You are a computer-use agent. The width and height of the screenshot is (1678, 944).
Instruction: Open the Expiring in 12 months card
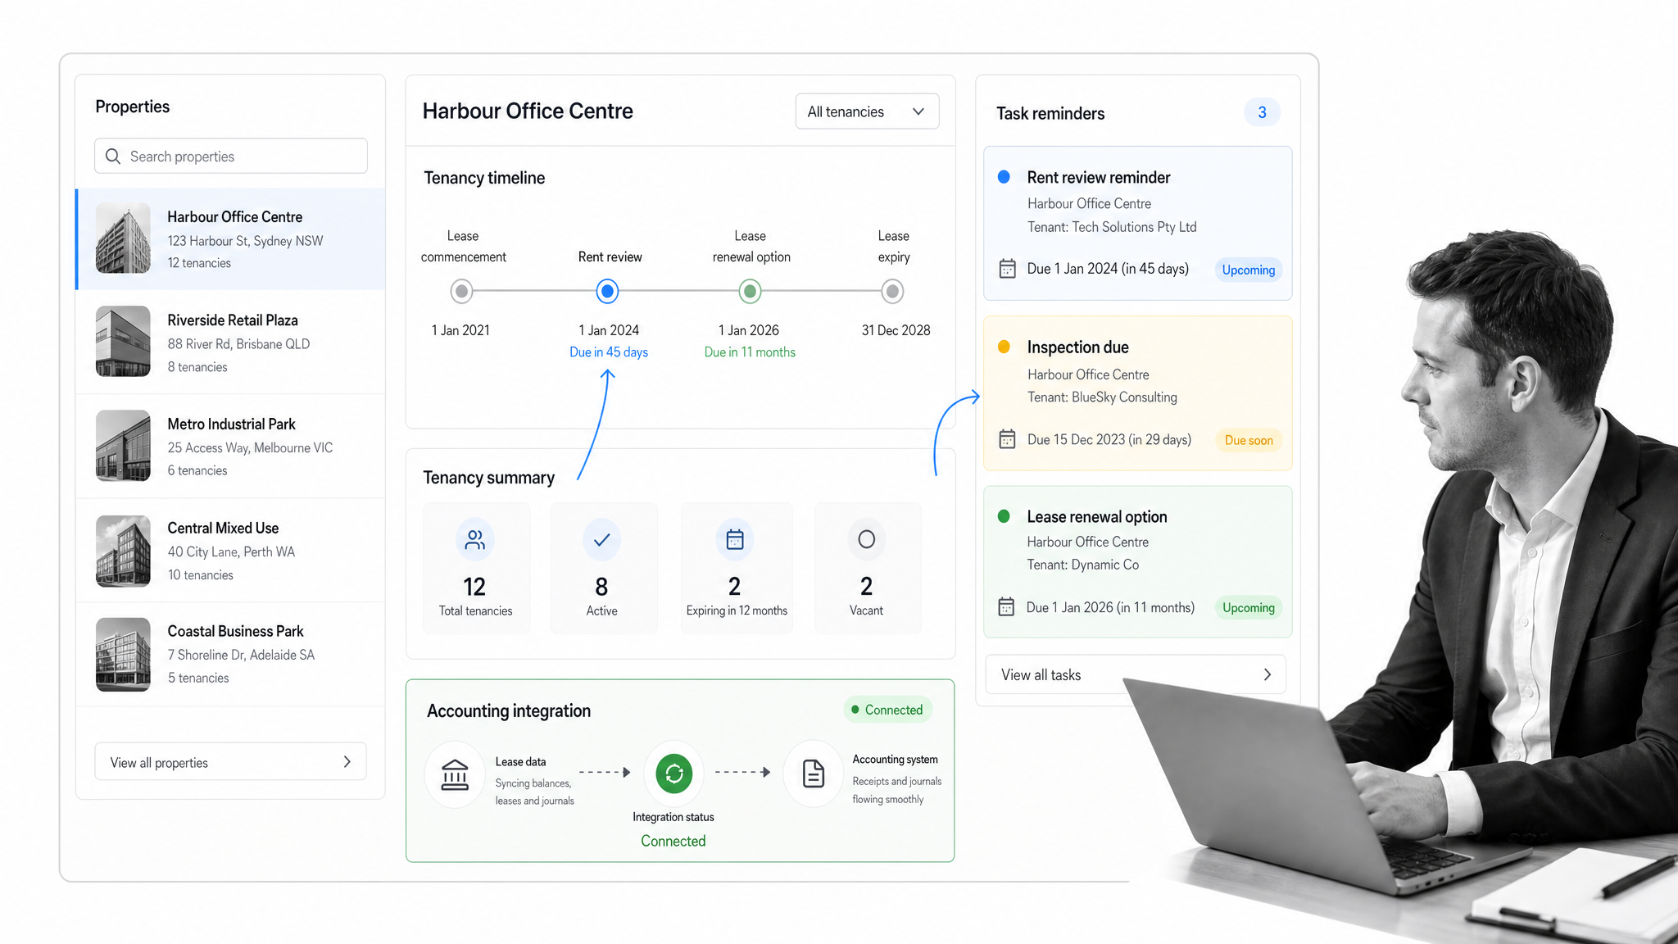click(x=737, y=568)
